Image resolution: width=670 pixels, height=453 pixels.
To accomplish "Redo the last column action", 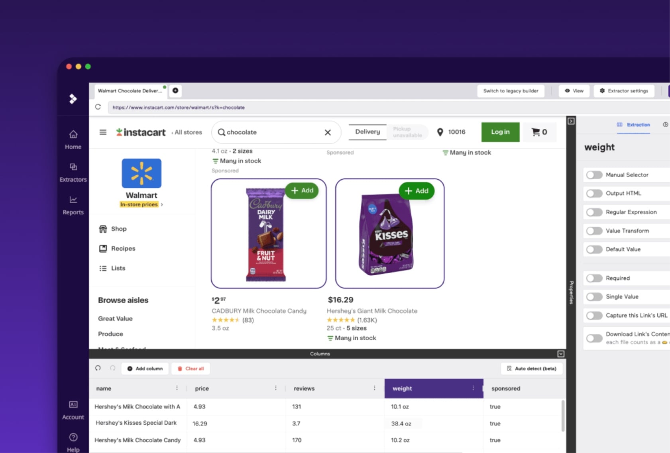I will (113, 368).
